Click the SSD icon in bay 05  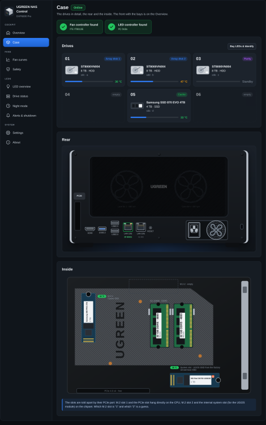point(137,106)
